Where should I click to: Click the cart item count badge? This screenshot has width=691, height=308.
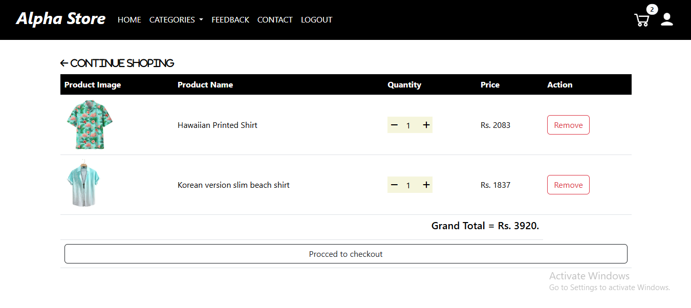(652, 10)
